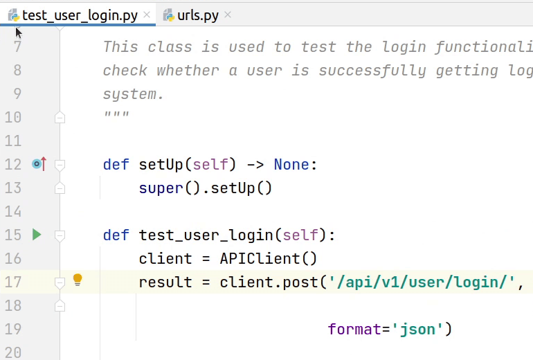Open the yellow lightbulb intention actions

click(78, 280)
